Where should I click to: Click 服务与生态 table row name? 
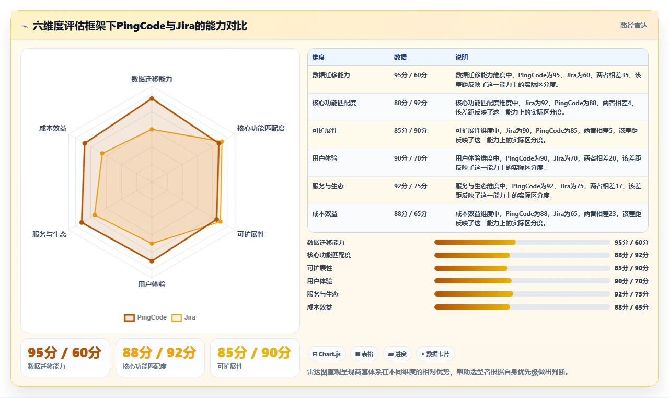coord(328,186)
